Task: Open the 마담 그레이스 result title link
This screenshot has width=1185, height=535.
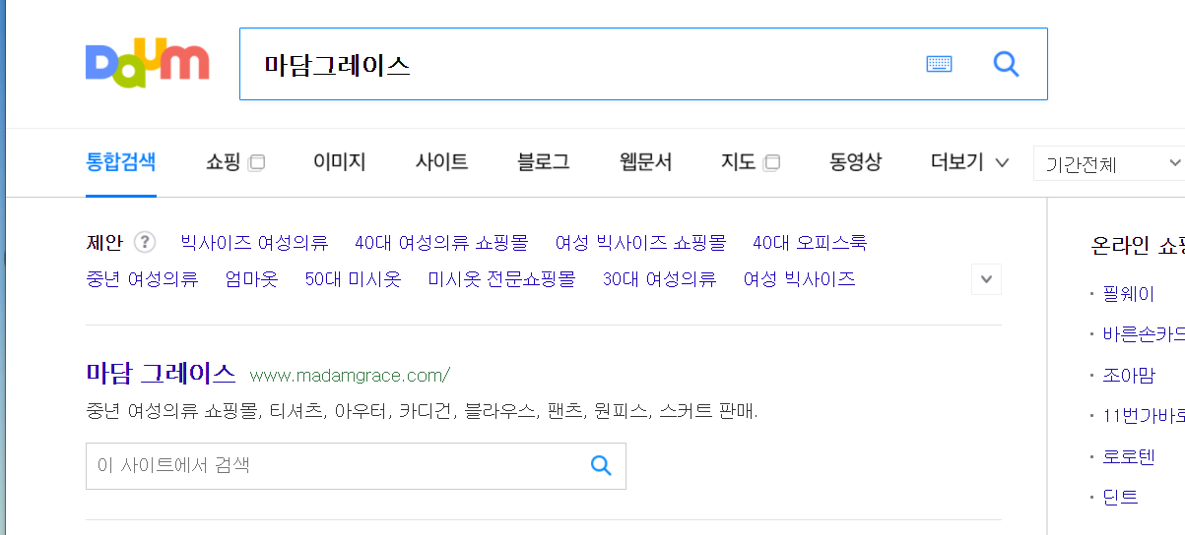Action: 161,374
